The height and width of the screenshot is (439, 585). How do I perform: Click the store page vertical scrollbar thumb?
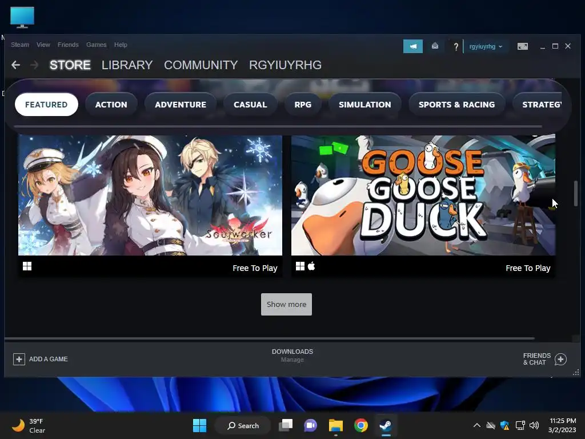[576, 193]
